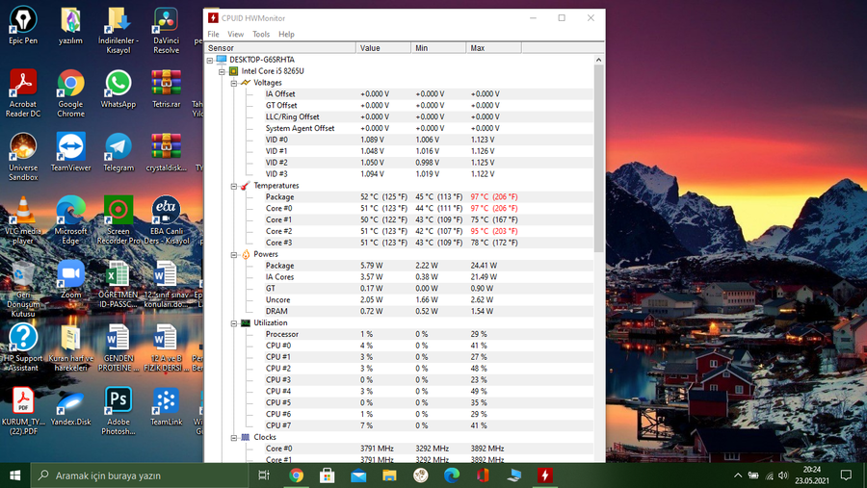Viewport: 867px width, 488px height.
Task: Open HWMonitor from the taskbar red icon
Action: (x=544, y=475)
